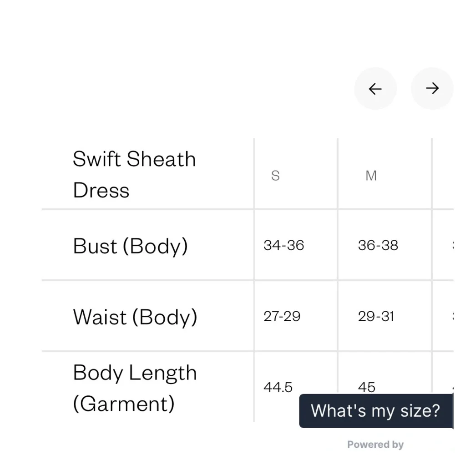
Task: Click the right arrow scroll button
Action: click(x=432, y=89)
